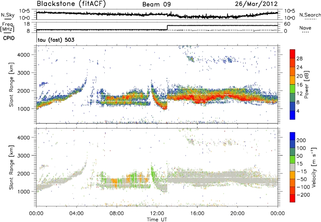
Task: Click the "18" frequency axis label
Action: tap(27, 24)
